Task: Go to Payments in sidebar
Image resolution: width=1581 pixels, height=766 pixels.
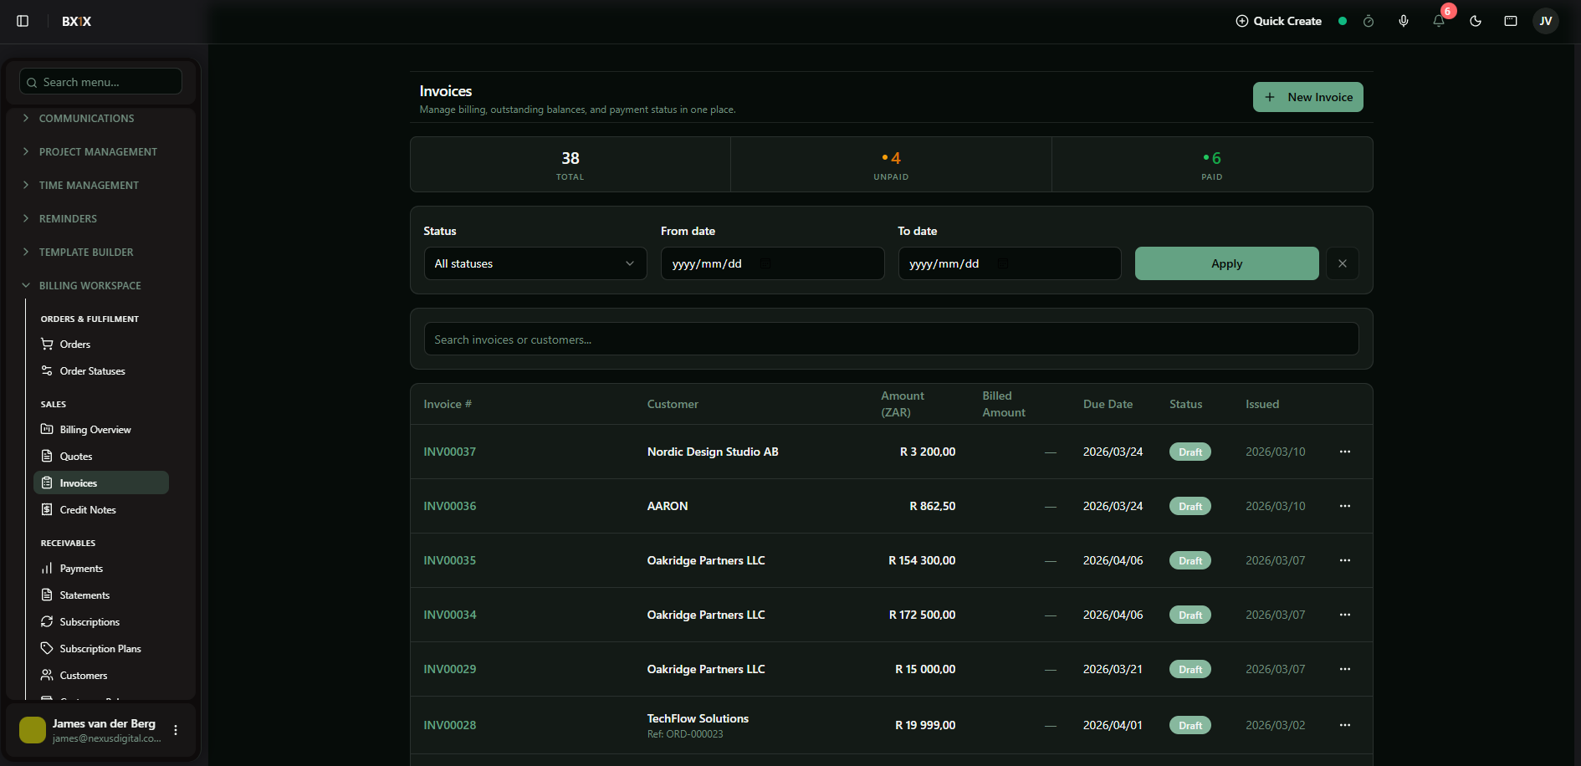Action: coord(81,568)
